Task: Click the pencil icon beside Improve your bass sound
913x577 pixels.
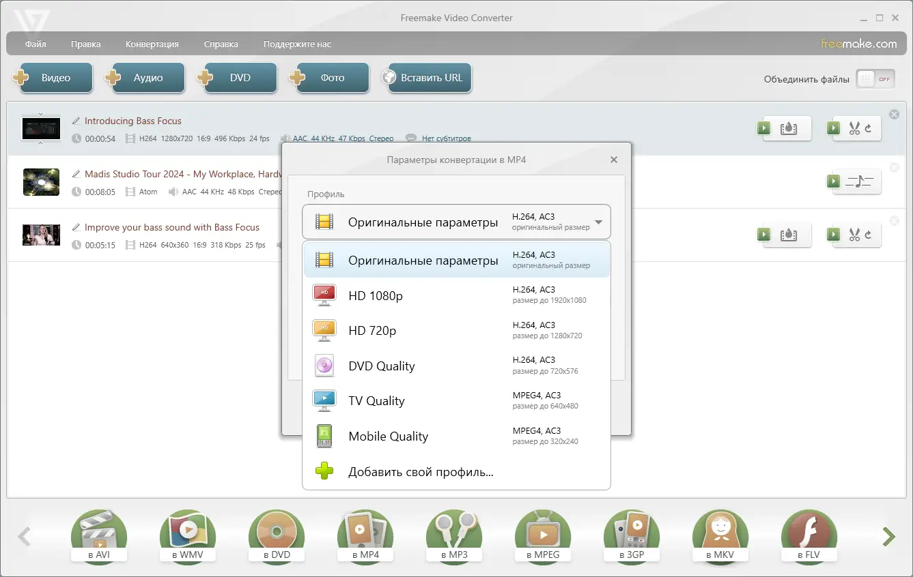Action: pos(76,227)
